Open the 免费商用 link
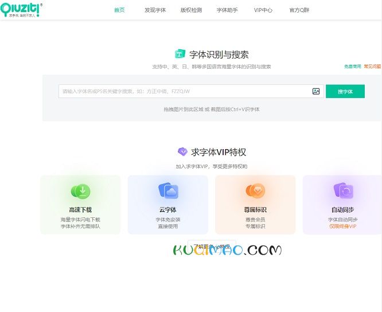The width and height of the screenshot is (382, 312). point(353,67)
